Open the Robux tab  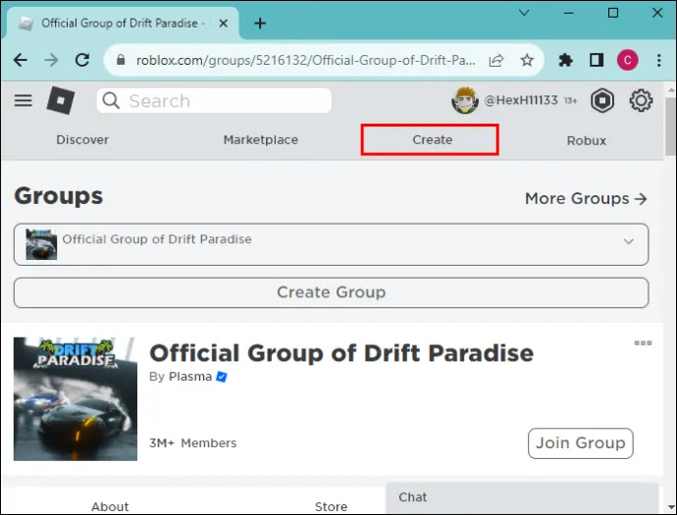point(587,140)
